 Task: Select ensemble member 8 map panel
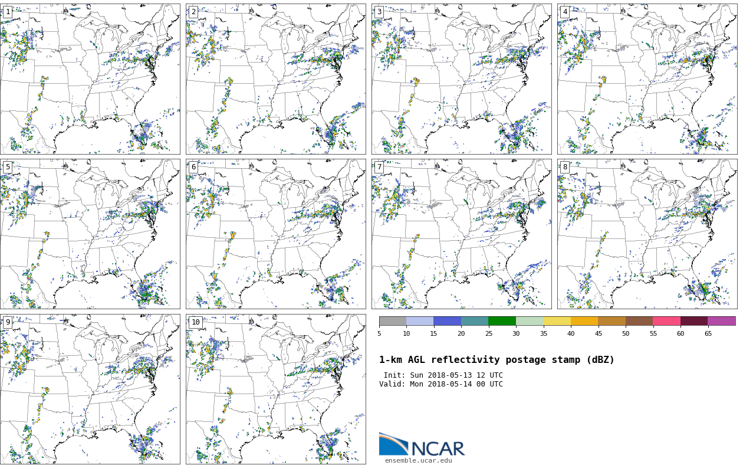647,234
